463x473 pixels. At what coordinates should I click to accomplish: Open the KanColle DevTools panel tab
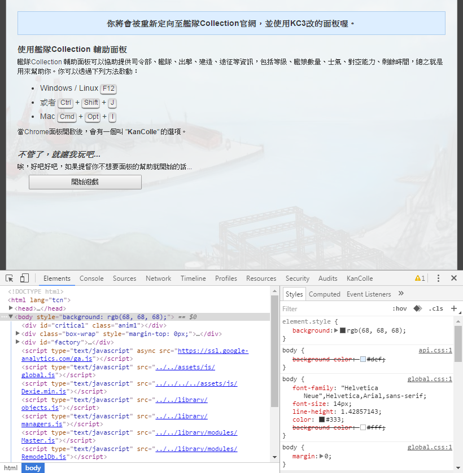(x=360, y=278)
